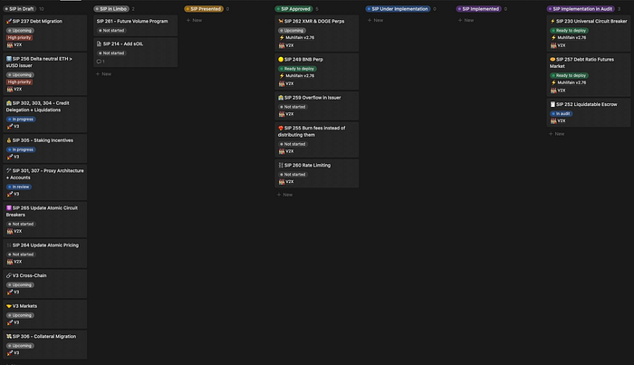634x365 pixels.
Task: Open SIP 264 Update Atomic Pricing card
Action: 45,254
